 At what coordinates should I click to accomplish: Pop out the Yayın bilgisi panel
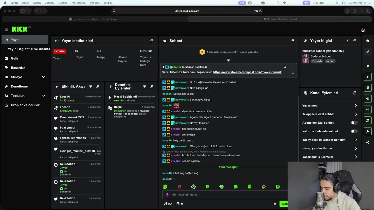coord(354,41)
